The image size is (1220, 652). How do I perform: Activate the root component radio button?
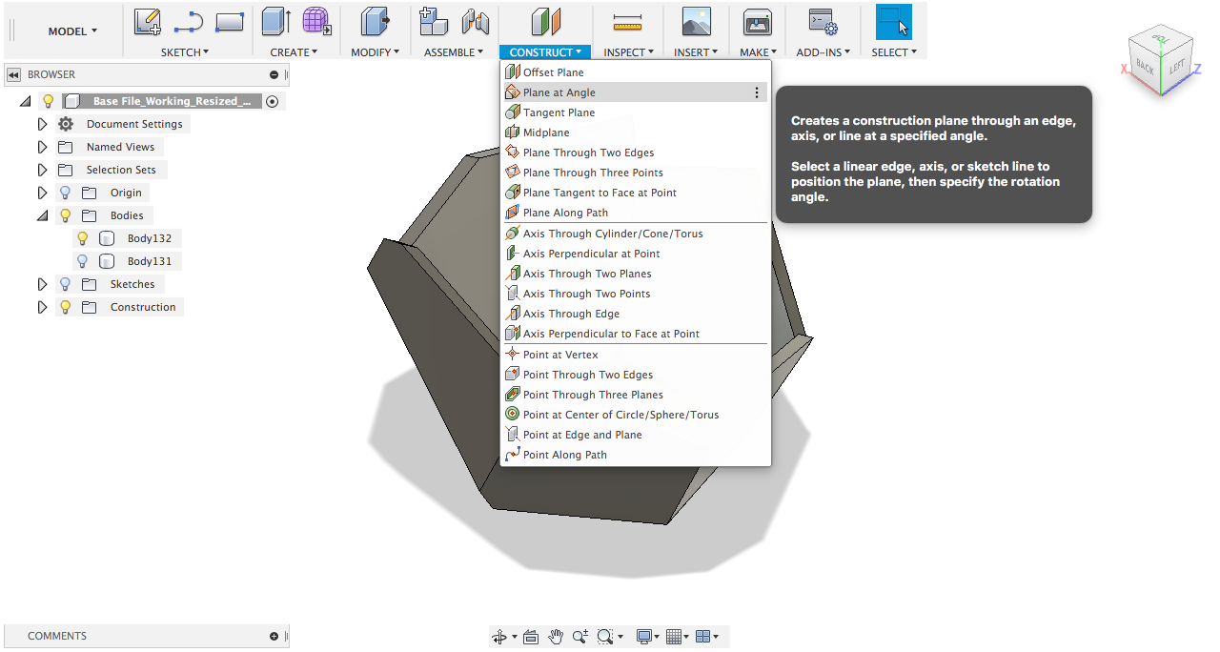click(272, 101)
